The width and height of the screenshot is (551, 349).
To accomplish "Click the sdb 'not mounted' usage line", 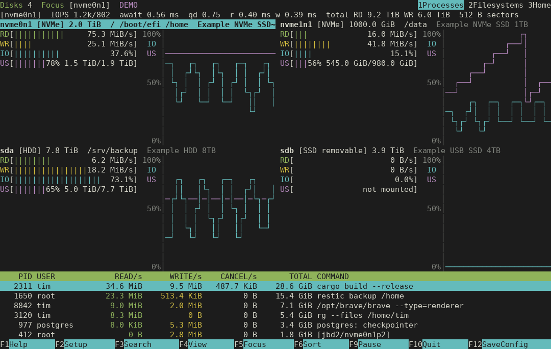I will point(349,189).
